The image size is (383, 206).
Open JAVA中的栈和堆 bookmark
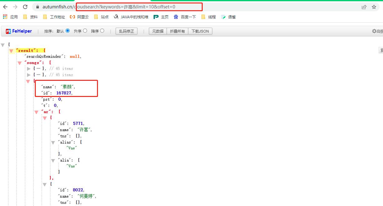[x=131, y=17]
